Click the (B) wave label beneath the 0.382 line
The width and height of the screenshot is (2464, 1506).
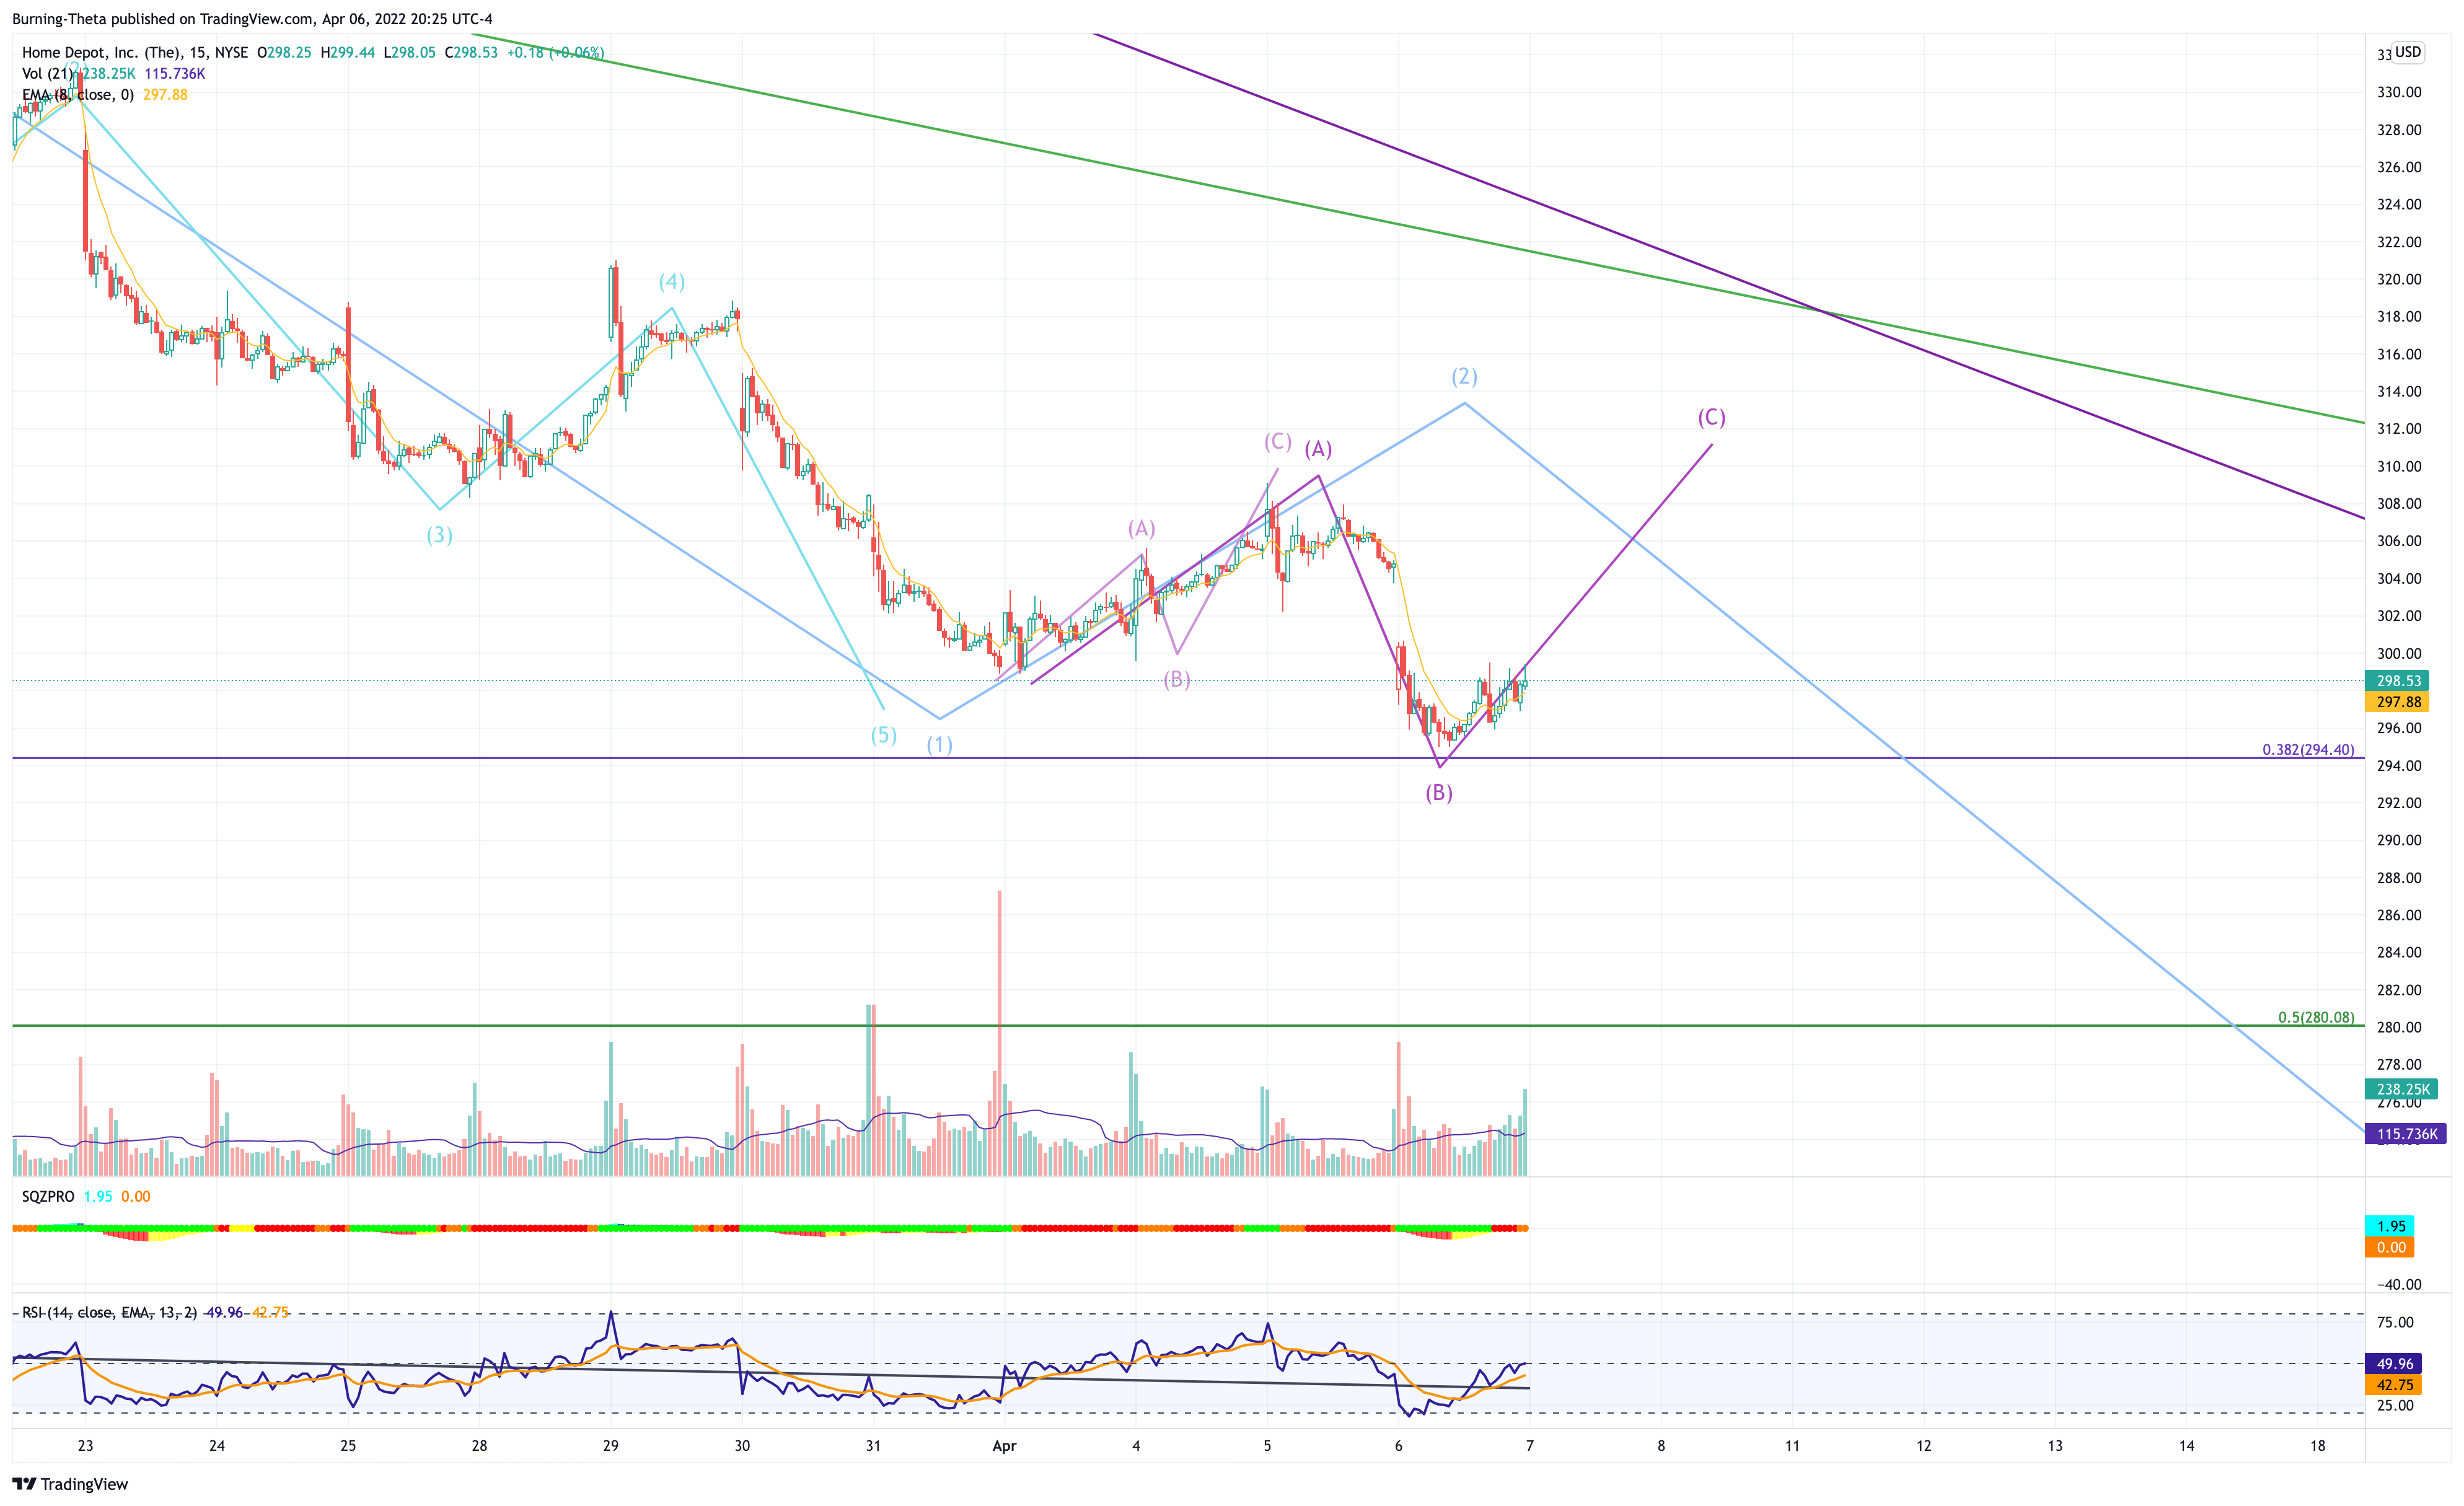pos(1438,793)
